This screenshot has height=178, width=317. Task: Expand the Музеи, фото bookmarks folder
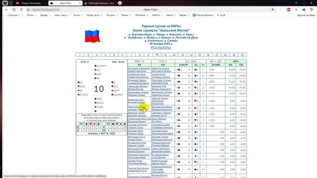95,15
